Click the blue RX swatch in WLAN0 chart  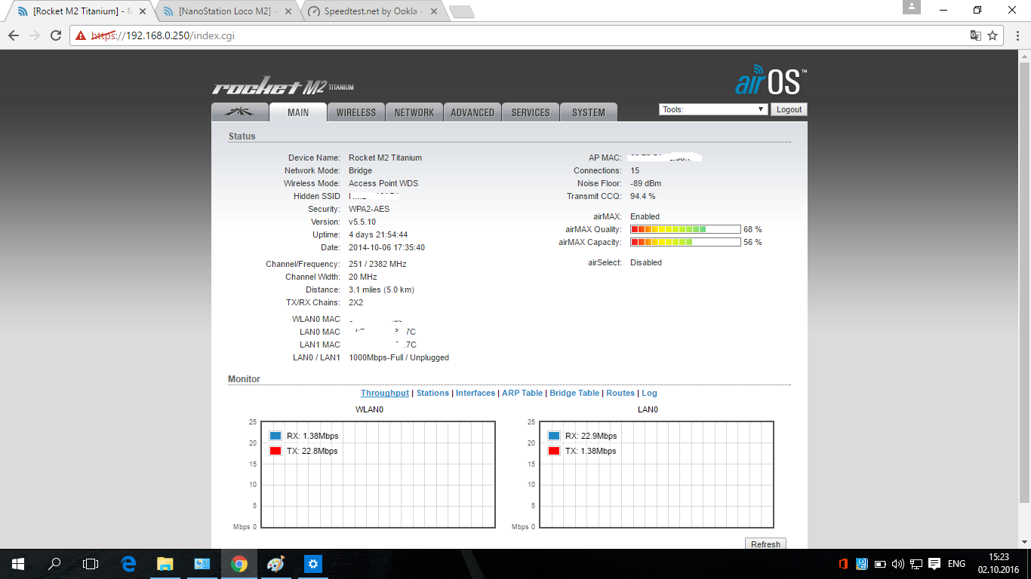(x=275, y=436)
